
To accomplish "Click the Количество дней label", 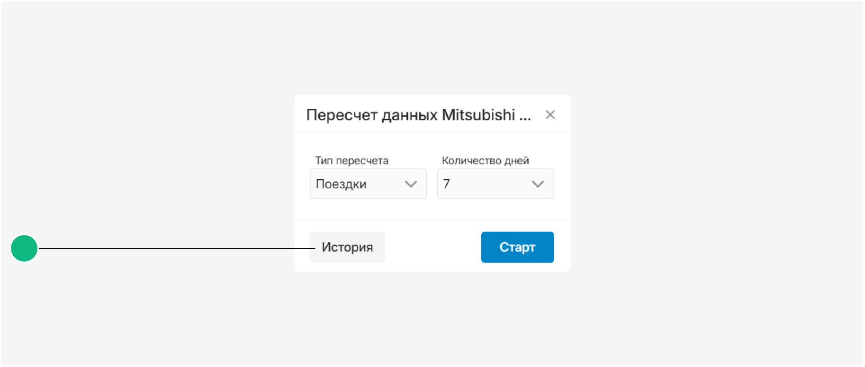I will pyautogui.click(x=485, y=161).
